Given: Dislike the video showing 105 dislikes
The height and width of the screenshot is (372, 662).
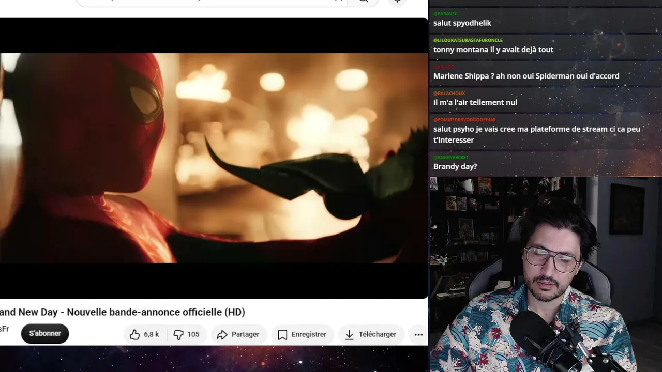Looking at the screenshot, I should tap(186, 334).
